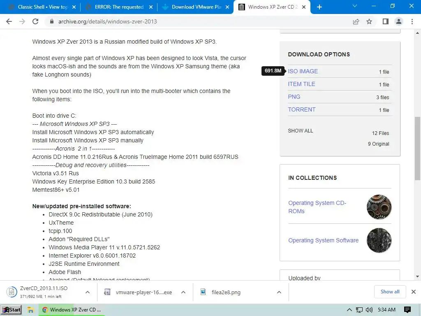Open the browser side panel
This screenshot has width=421, height=316.
[386, 21]
